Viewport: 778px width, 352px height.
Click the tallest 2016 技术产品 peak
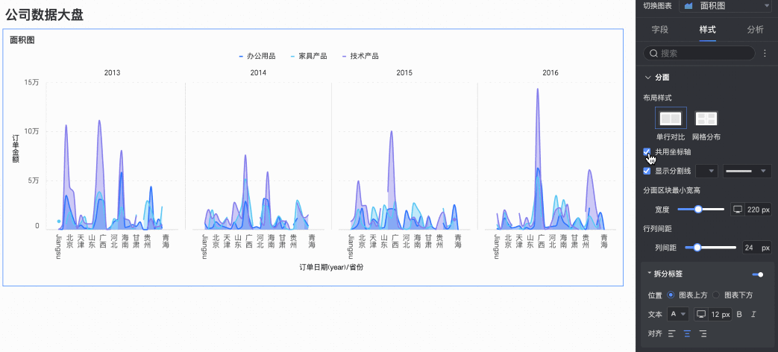pos(537,89)
